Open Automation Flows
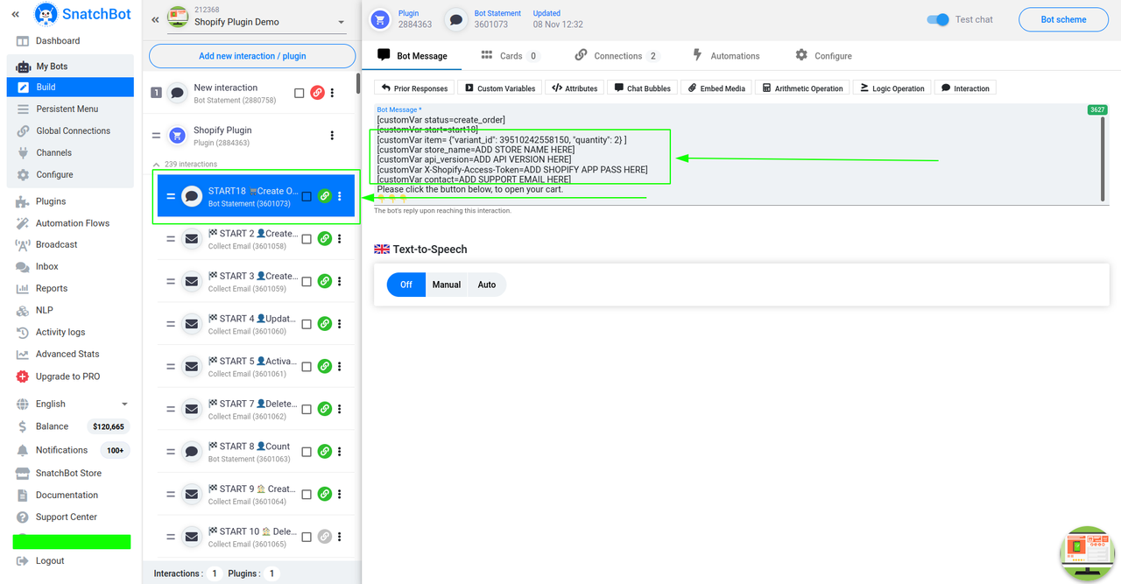Image resolution: width=1121 pixels, height=584 pixels. pos(70,223)
